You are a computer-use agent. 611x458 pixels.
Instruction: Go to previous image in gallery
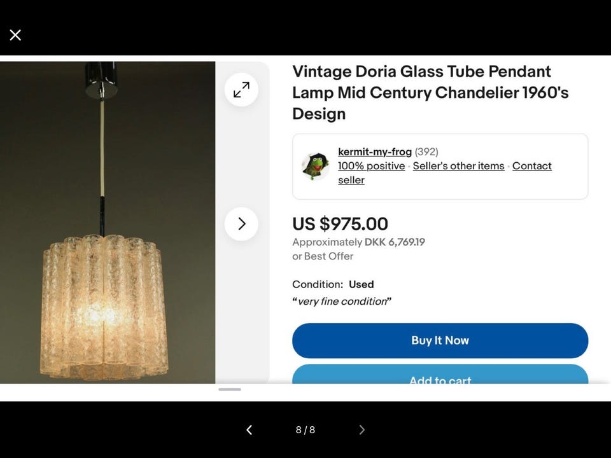click(249, 429)
